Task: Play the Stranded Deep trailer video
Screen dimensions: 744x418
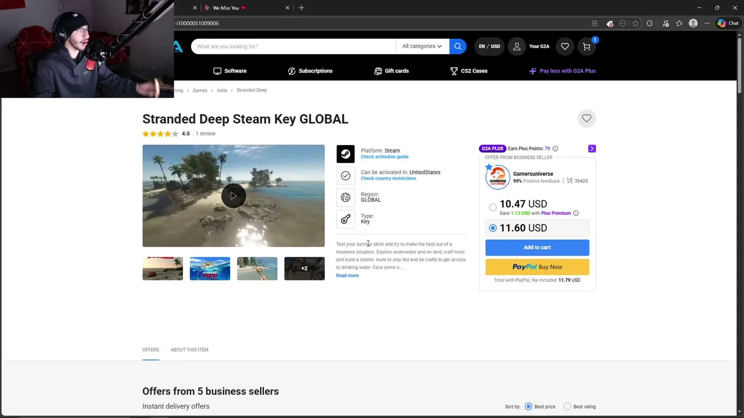Action: pyautogui.click(x=234, y=196)
